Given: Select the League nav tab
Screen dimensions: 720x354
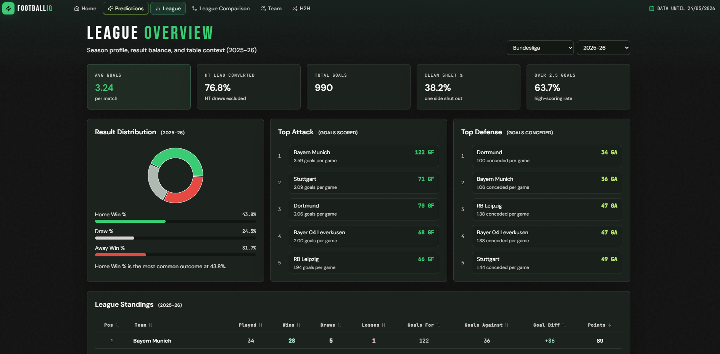Looking at the screenshot, I should click(x=168, y=8).
